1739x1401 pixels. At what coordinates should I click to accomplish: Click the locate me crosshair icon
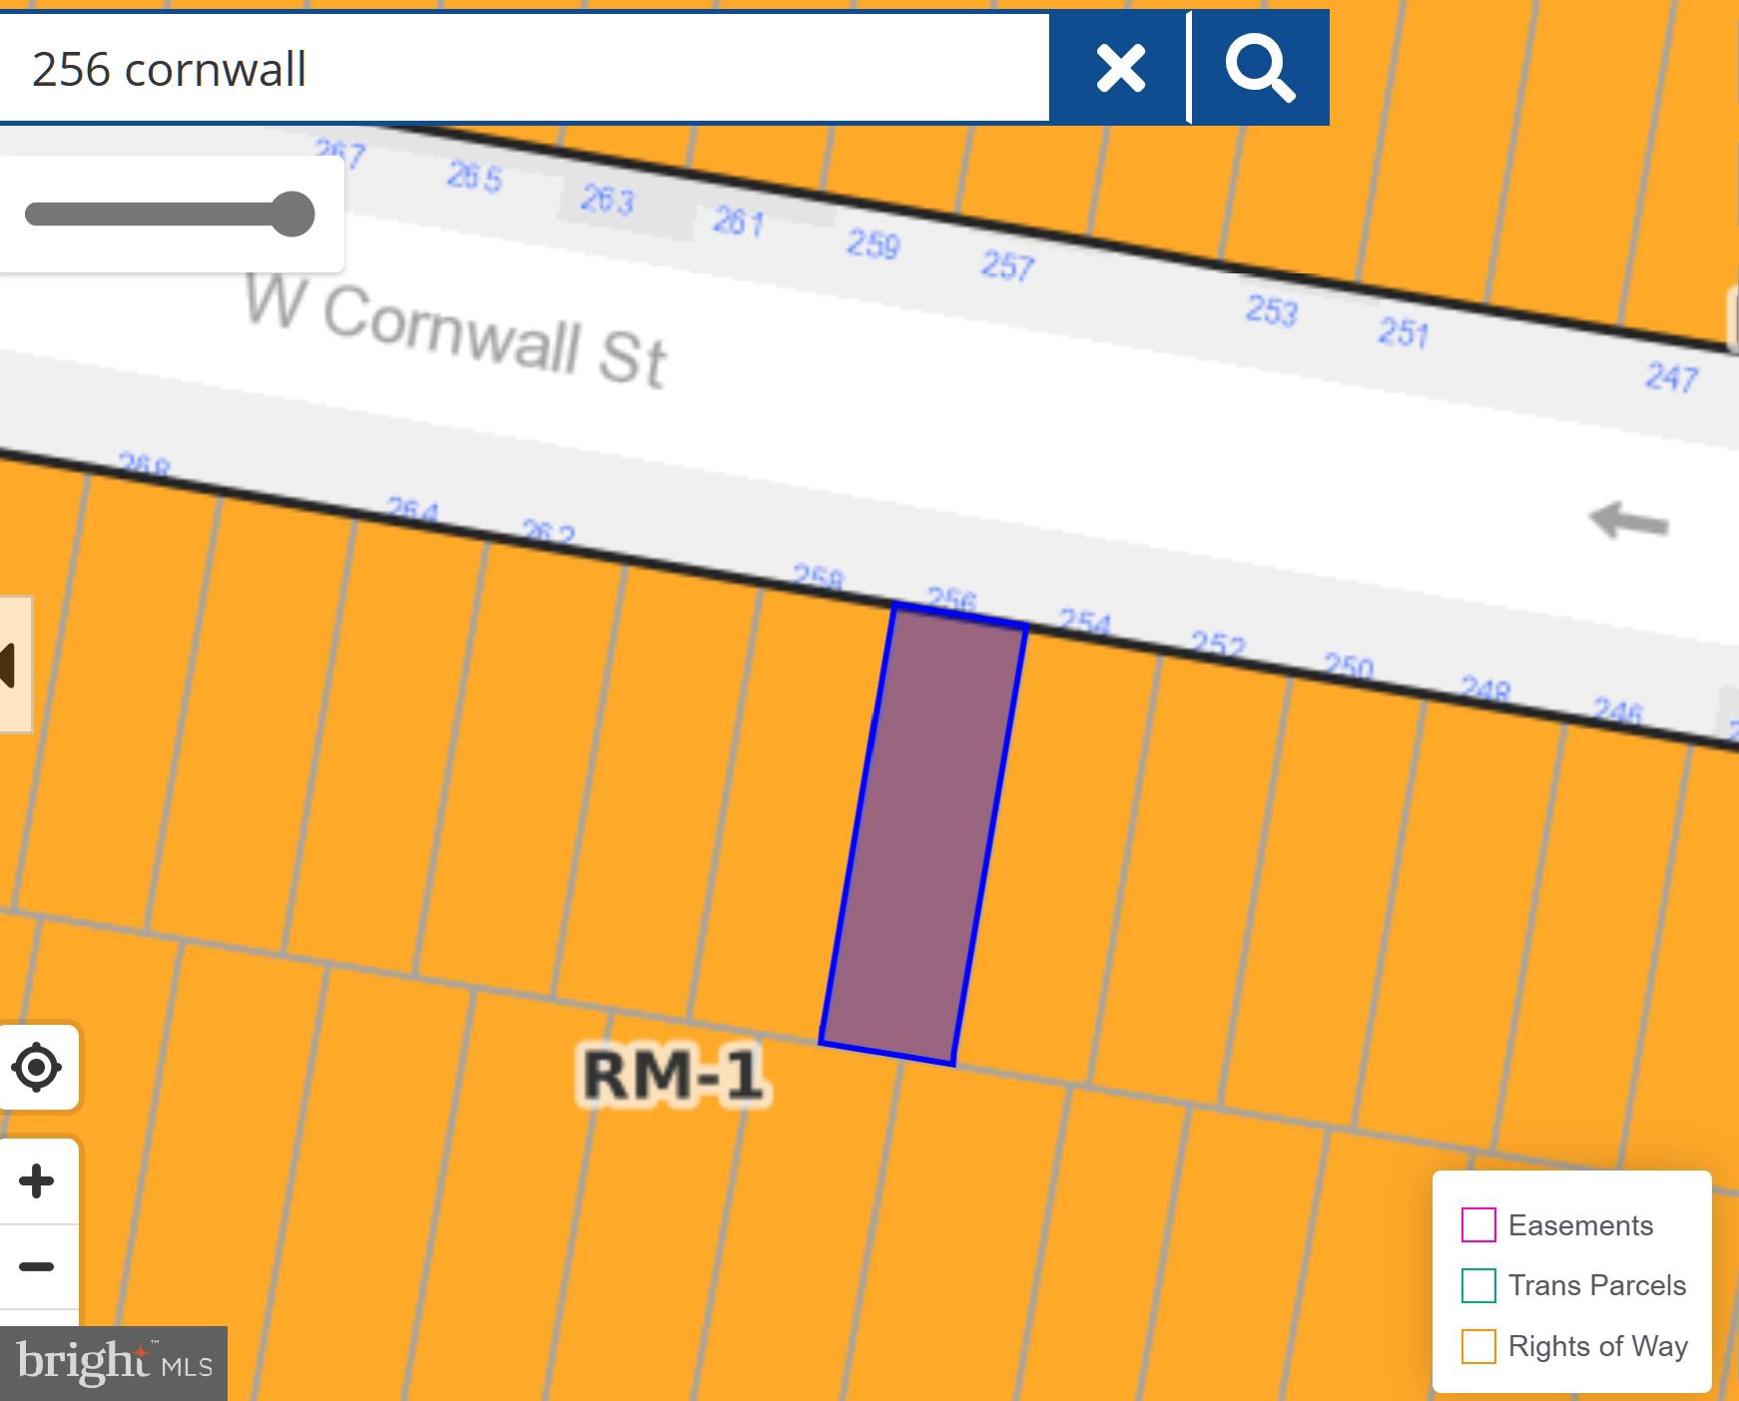[x=37, y=1067]
